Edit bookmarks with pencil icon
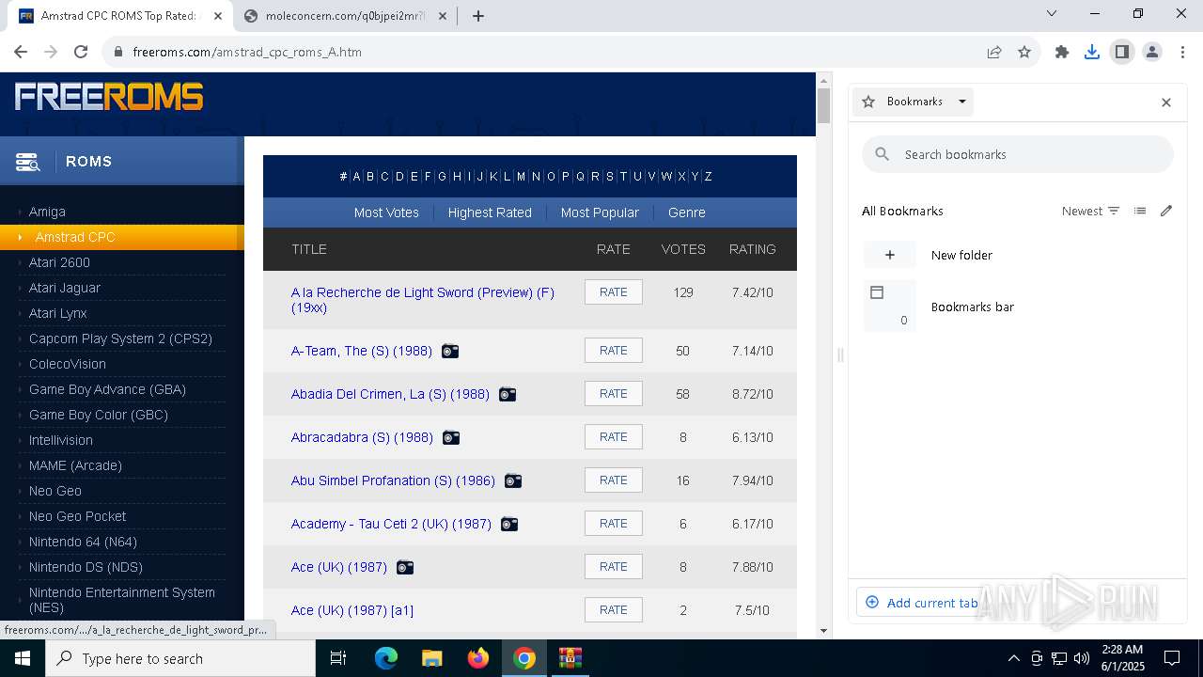 1166,212
